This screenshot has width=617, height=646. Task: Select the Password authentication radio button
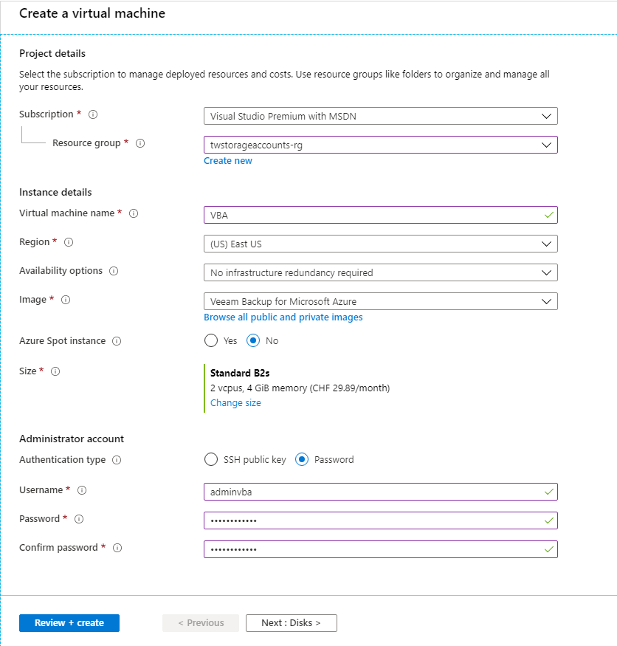click(302, 460)
